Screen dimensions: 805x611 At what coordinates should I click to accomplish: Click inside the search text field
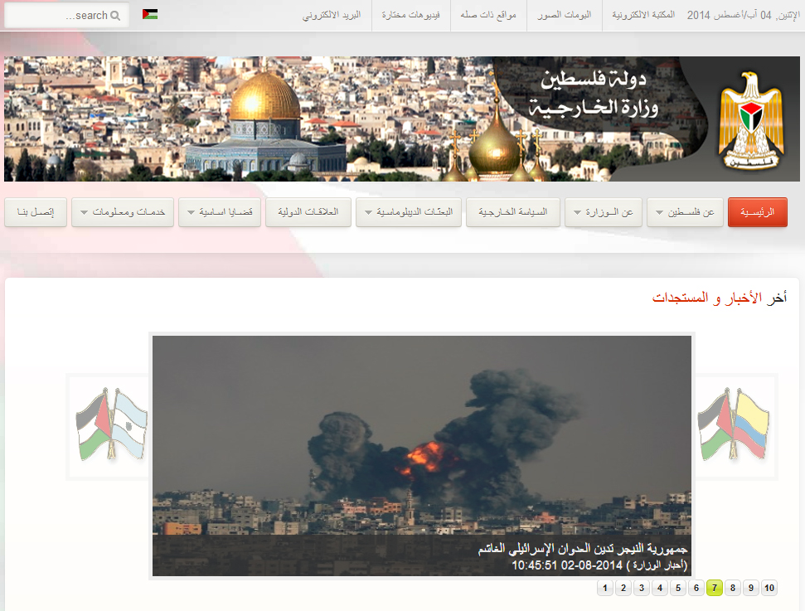coord(67,16)
